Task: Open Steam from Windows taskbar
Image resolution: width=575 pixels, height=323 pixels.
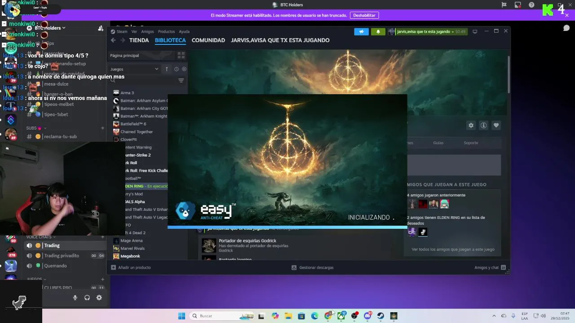Action: coord(380,316)
